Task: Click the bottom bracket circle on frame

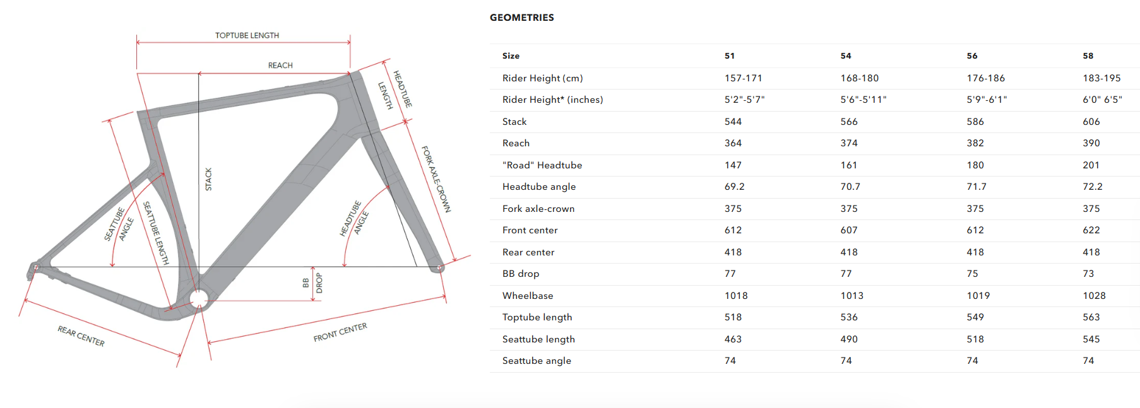Action: tap(198, 298)
